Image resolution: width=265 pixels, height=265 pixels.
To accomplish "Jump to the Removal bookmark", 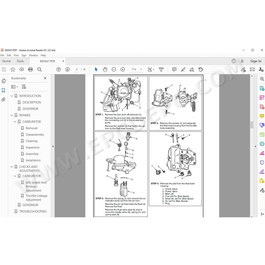I will 31,128.
